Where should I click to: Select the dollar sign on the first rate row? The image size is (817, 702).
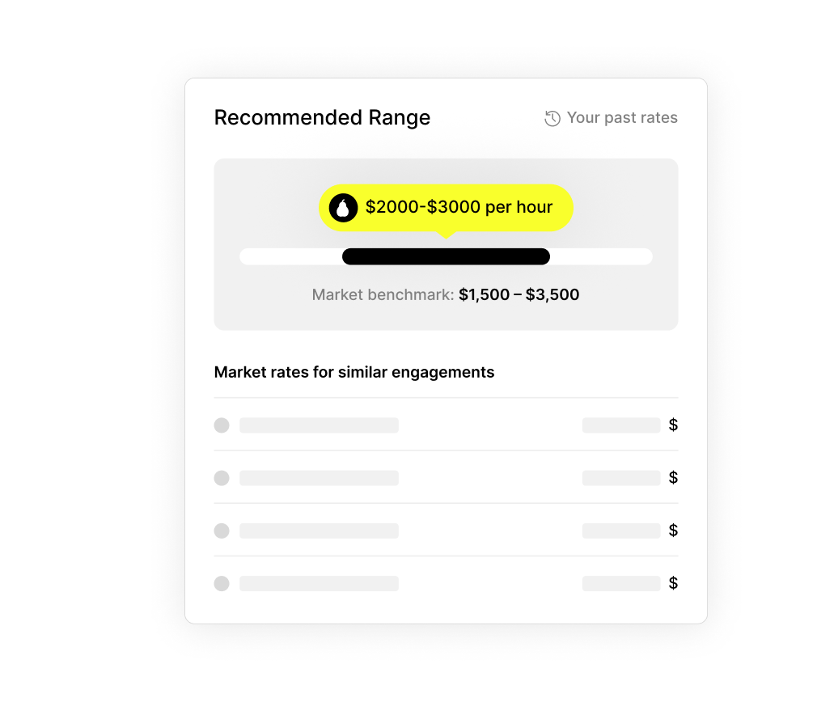673,425
